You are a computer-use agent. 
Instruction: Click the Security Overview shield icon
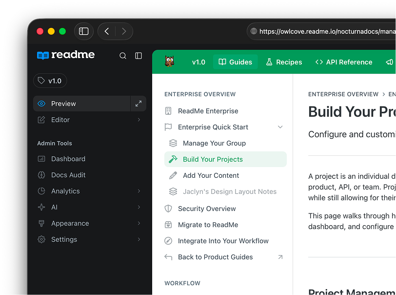[x=168, y=209]
